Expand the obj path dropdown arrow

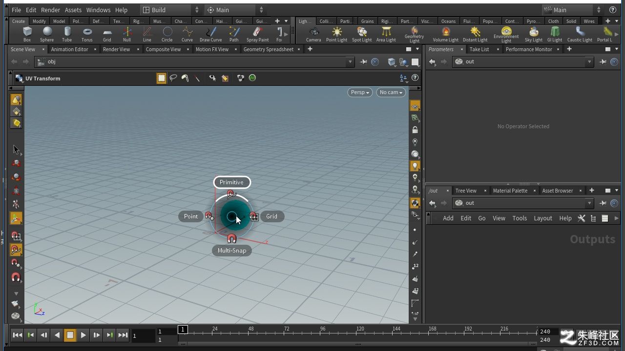point(350,62)
